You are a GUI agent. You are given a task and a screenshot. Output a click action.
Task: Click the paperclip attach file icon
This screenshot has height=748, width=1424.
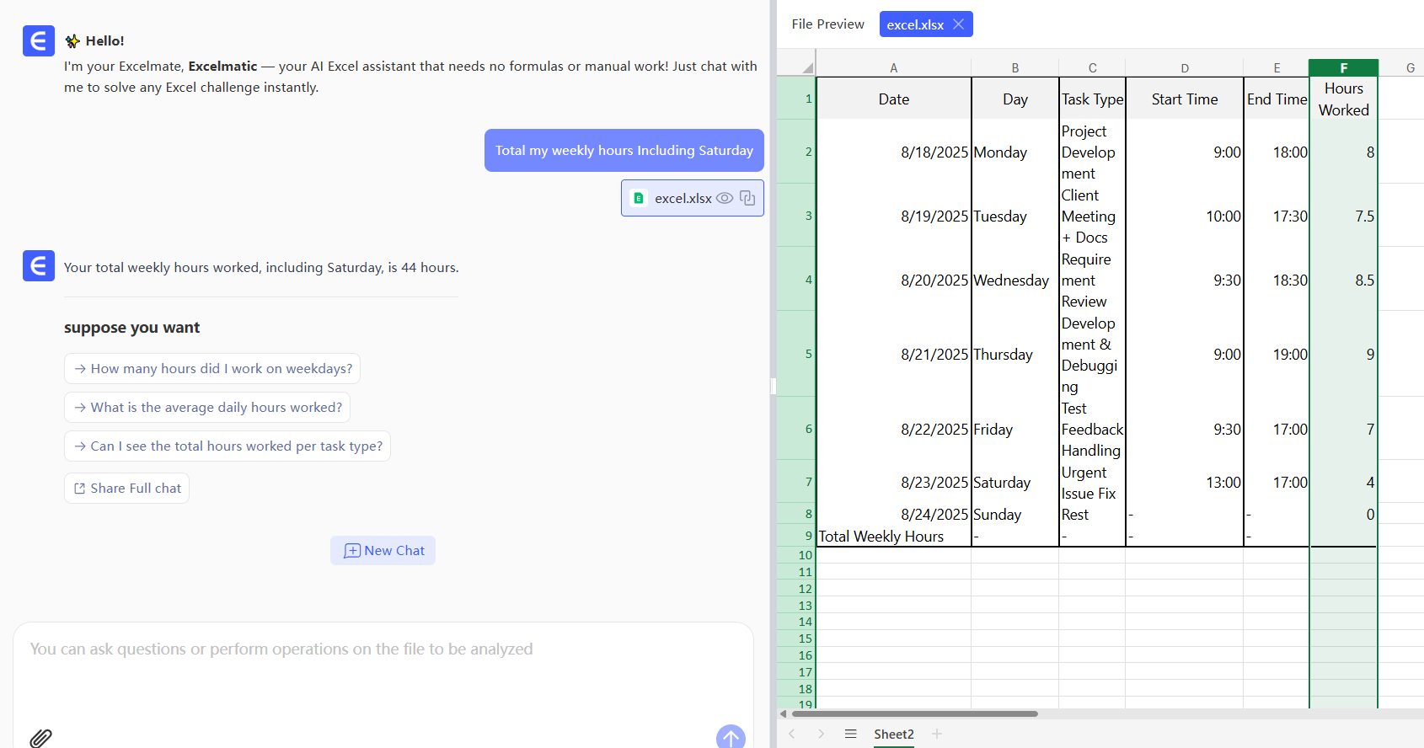click(40, 738)
